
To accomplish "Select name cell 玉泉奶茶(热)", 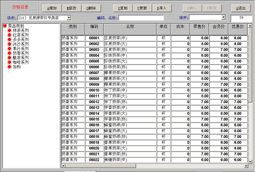I will tap(130, 50).
